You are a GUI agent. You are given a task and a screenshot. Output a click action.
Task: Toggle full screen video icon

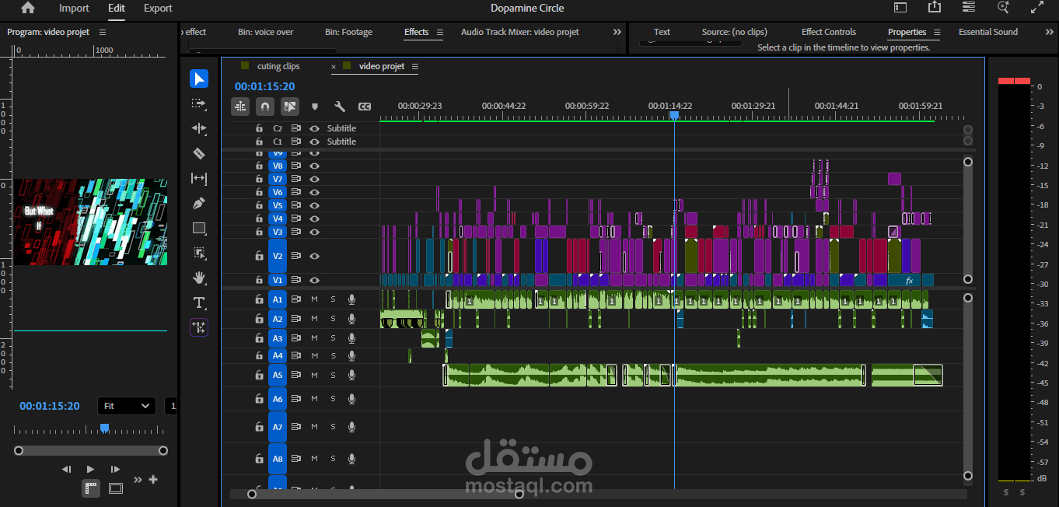tap(1037, 8)
